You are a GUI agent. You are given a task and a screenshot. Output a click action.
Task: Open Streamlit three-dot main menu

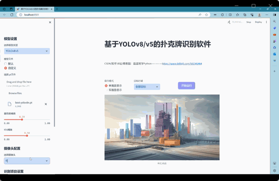[266, 22]
